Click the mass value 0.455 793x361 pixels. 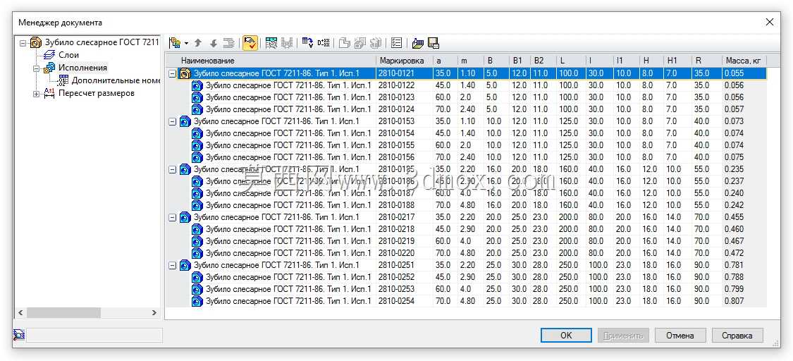point(734,217)
